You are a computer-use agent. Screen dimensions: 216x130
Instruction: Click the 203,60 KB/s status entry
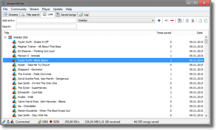point(72,122)
